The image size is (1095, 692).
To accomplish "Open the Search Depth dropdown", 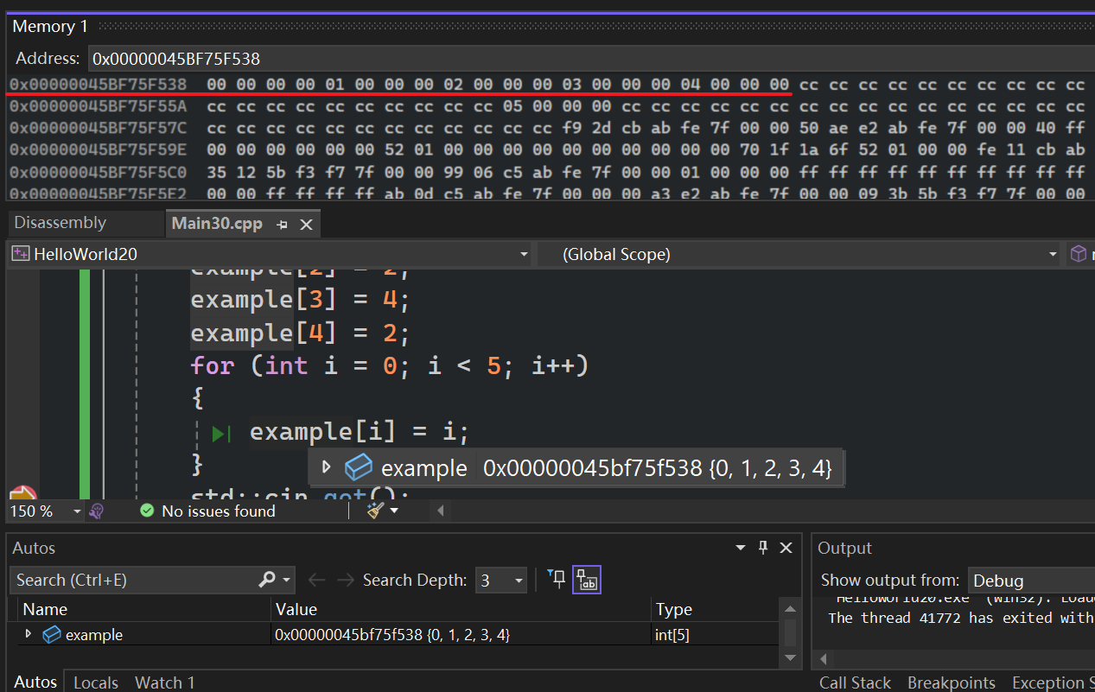I will coord(501,580).
